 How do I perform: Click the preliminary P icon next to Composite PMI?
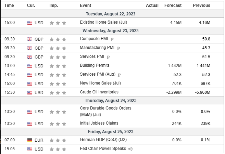[x=111, y=39]
